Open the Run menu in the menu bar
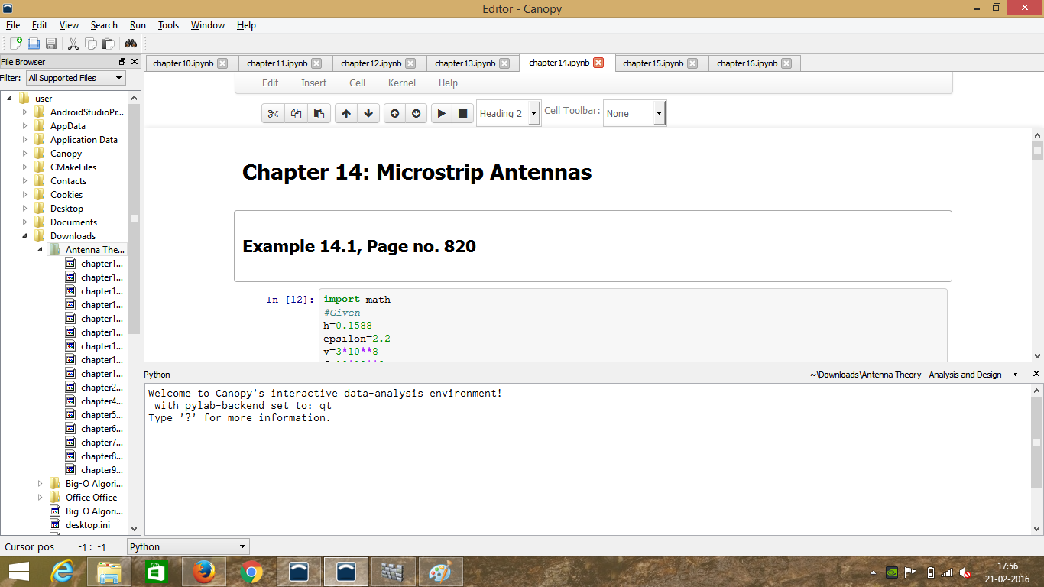 click(138, 25)
